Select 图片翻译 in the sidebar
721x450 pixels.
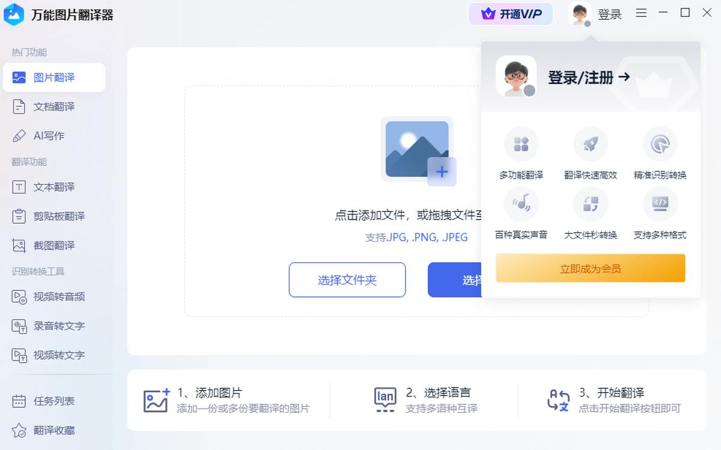click(54, 77)
